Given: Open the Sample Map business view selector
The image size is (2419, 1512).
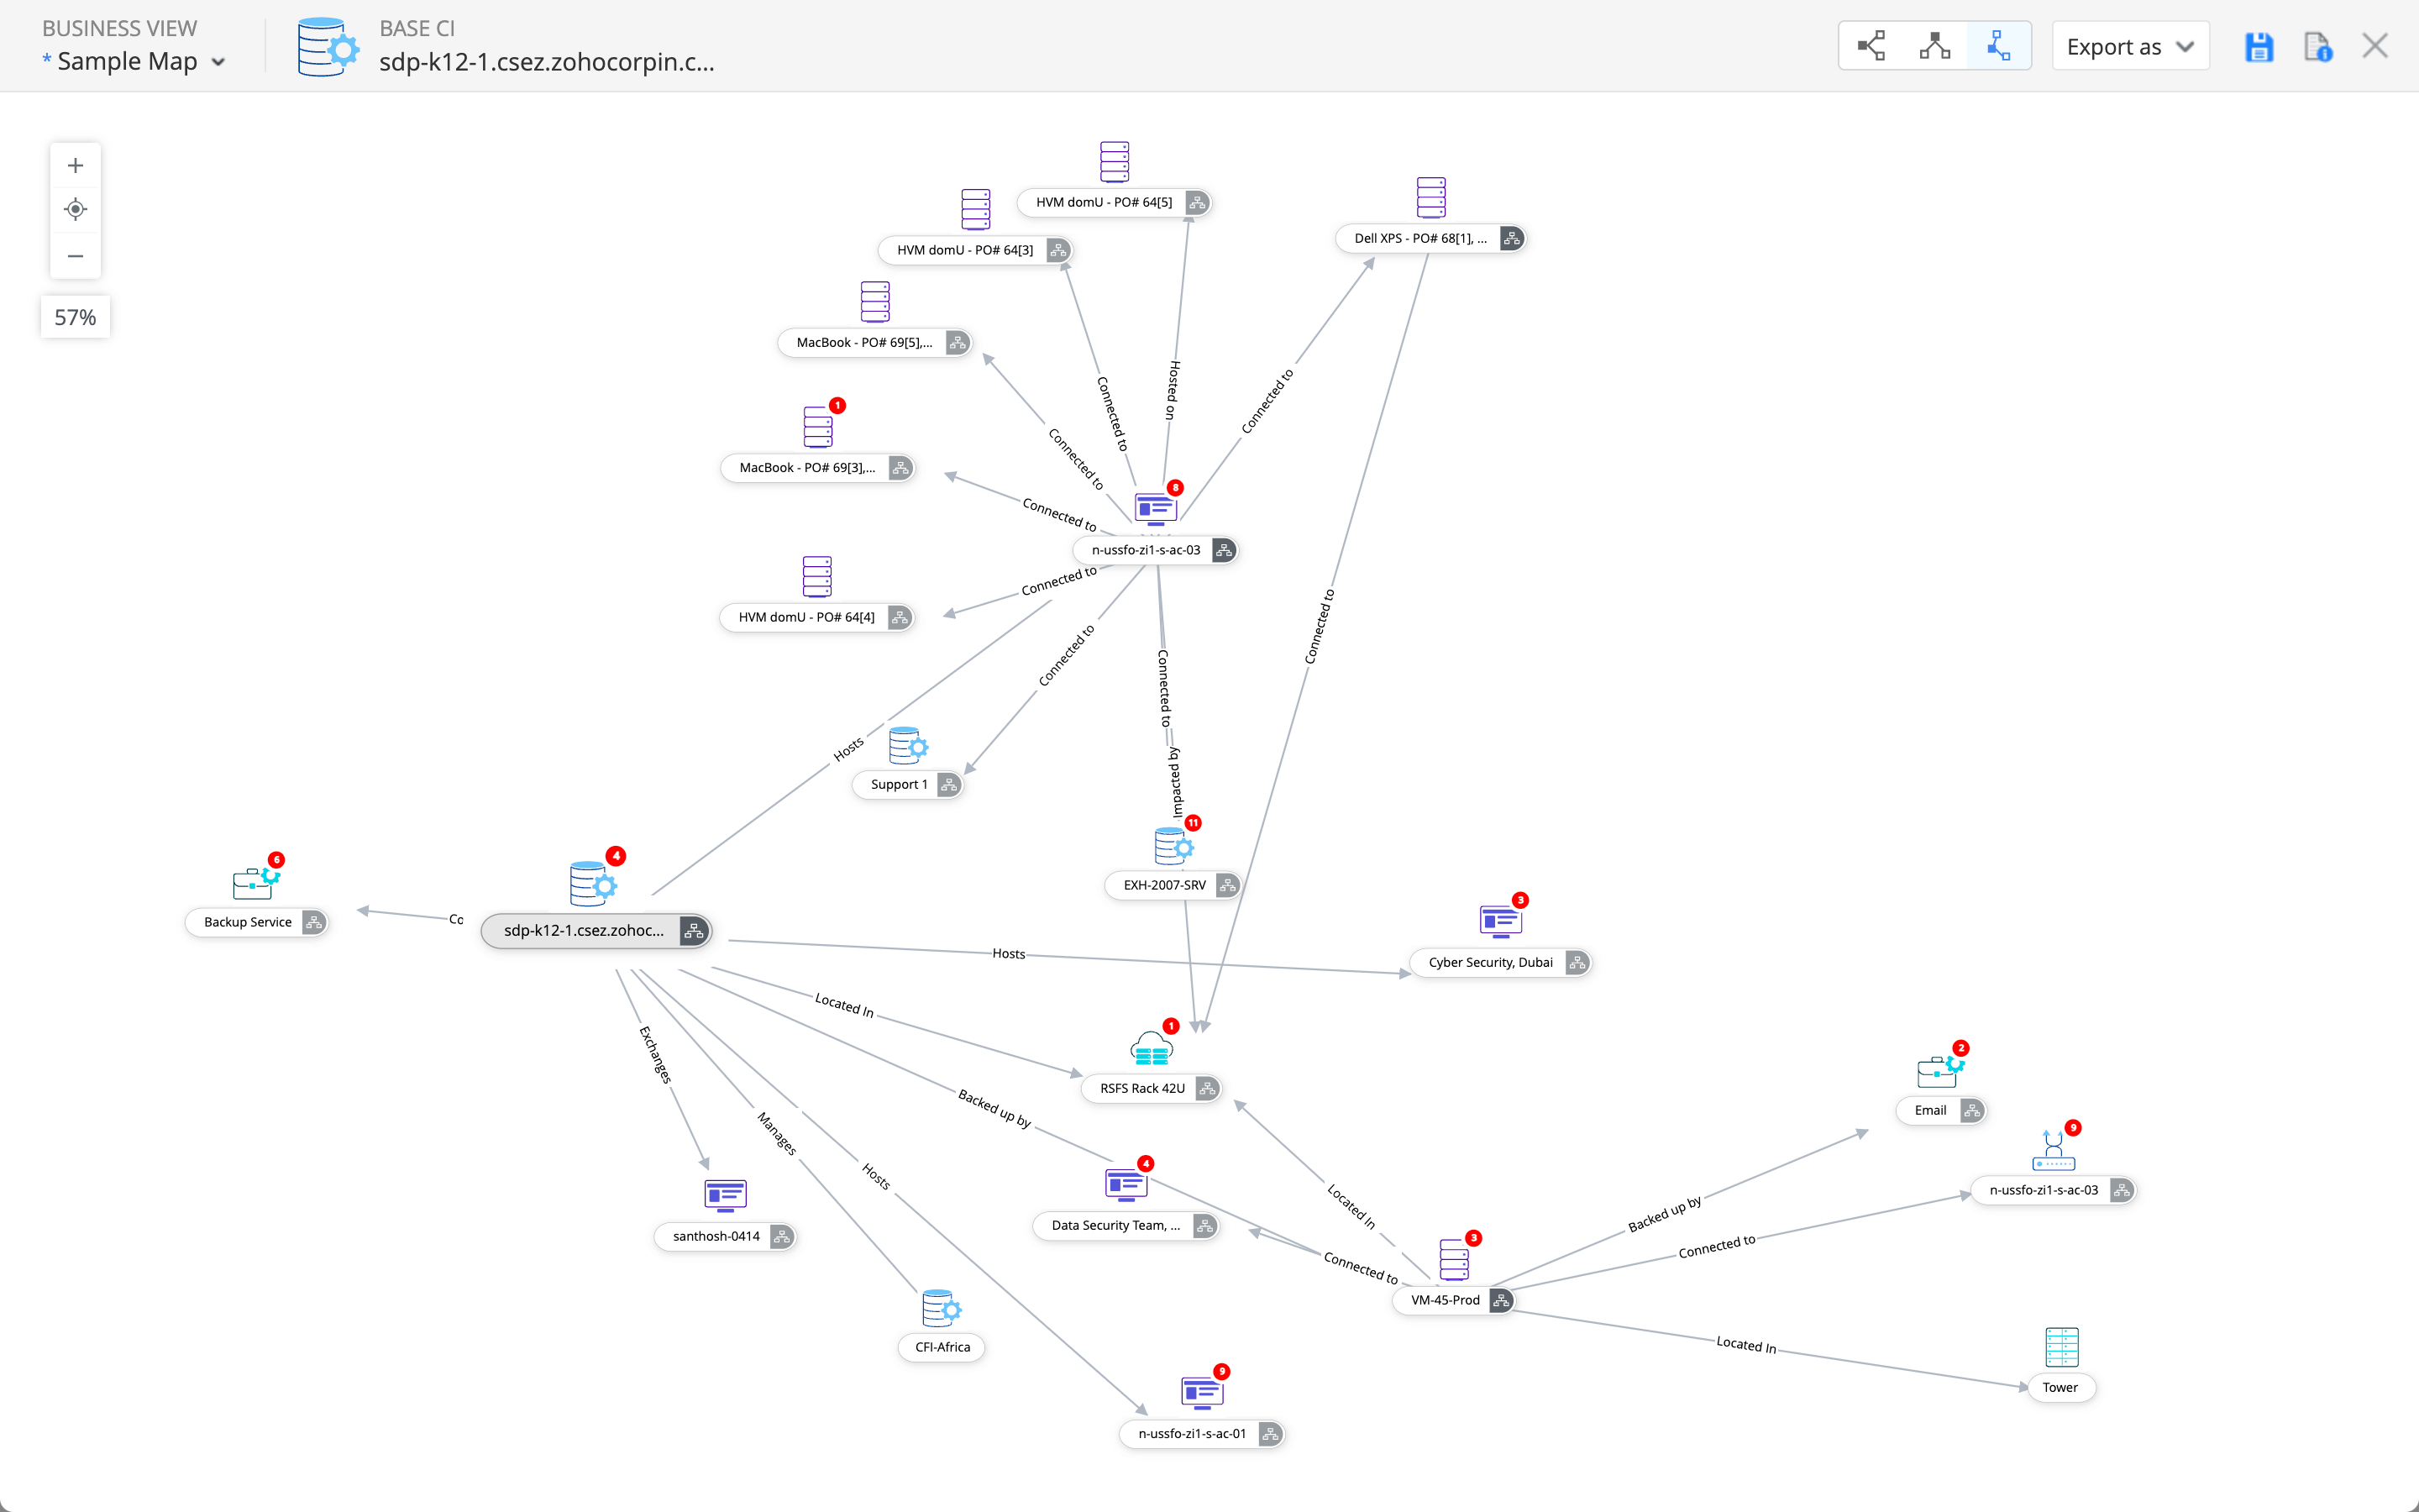Looking at the screenshot, I should 135,61.
